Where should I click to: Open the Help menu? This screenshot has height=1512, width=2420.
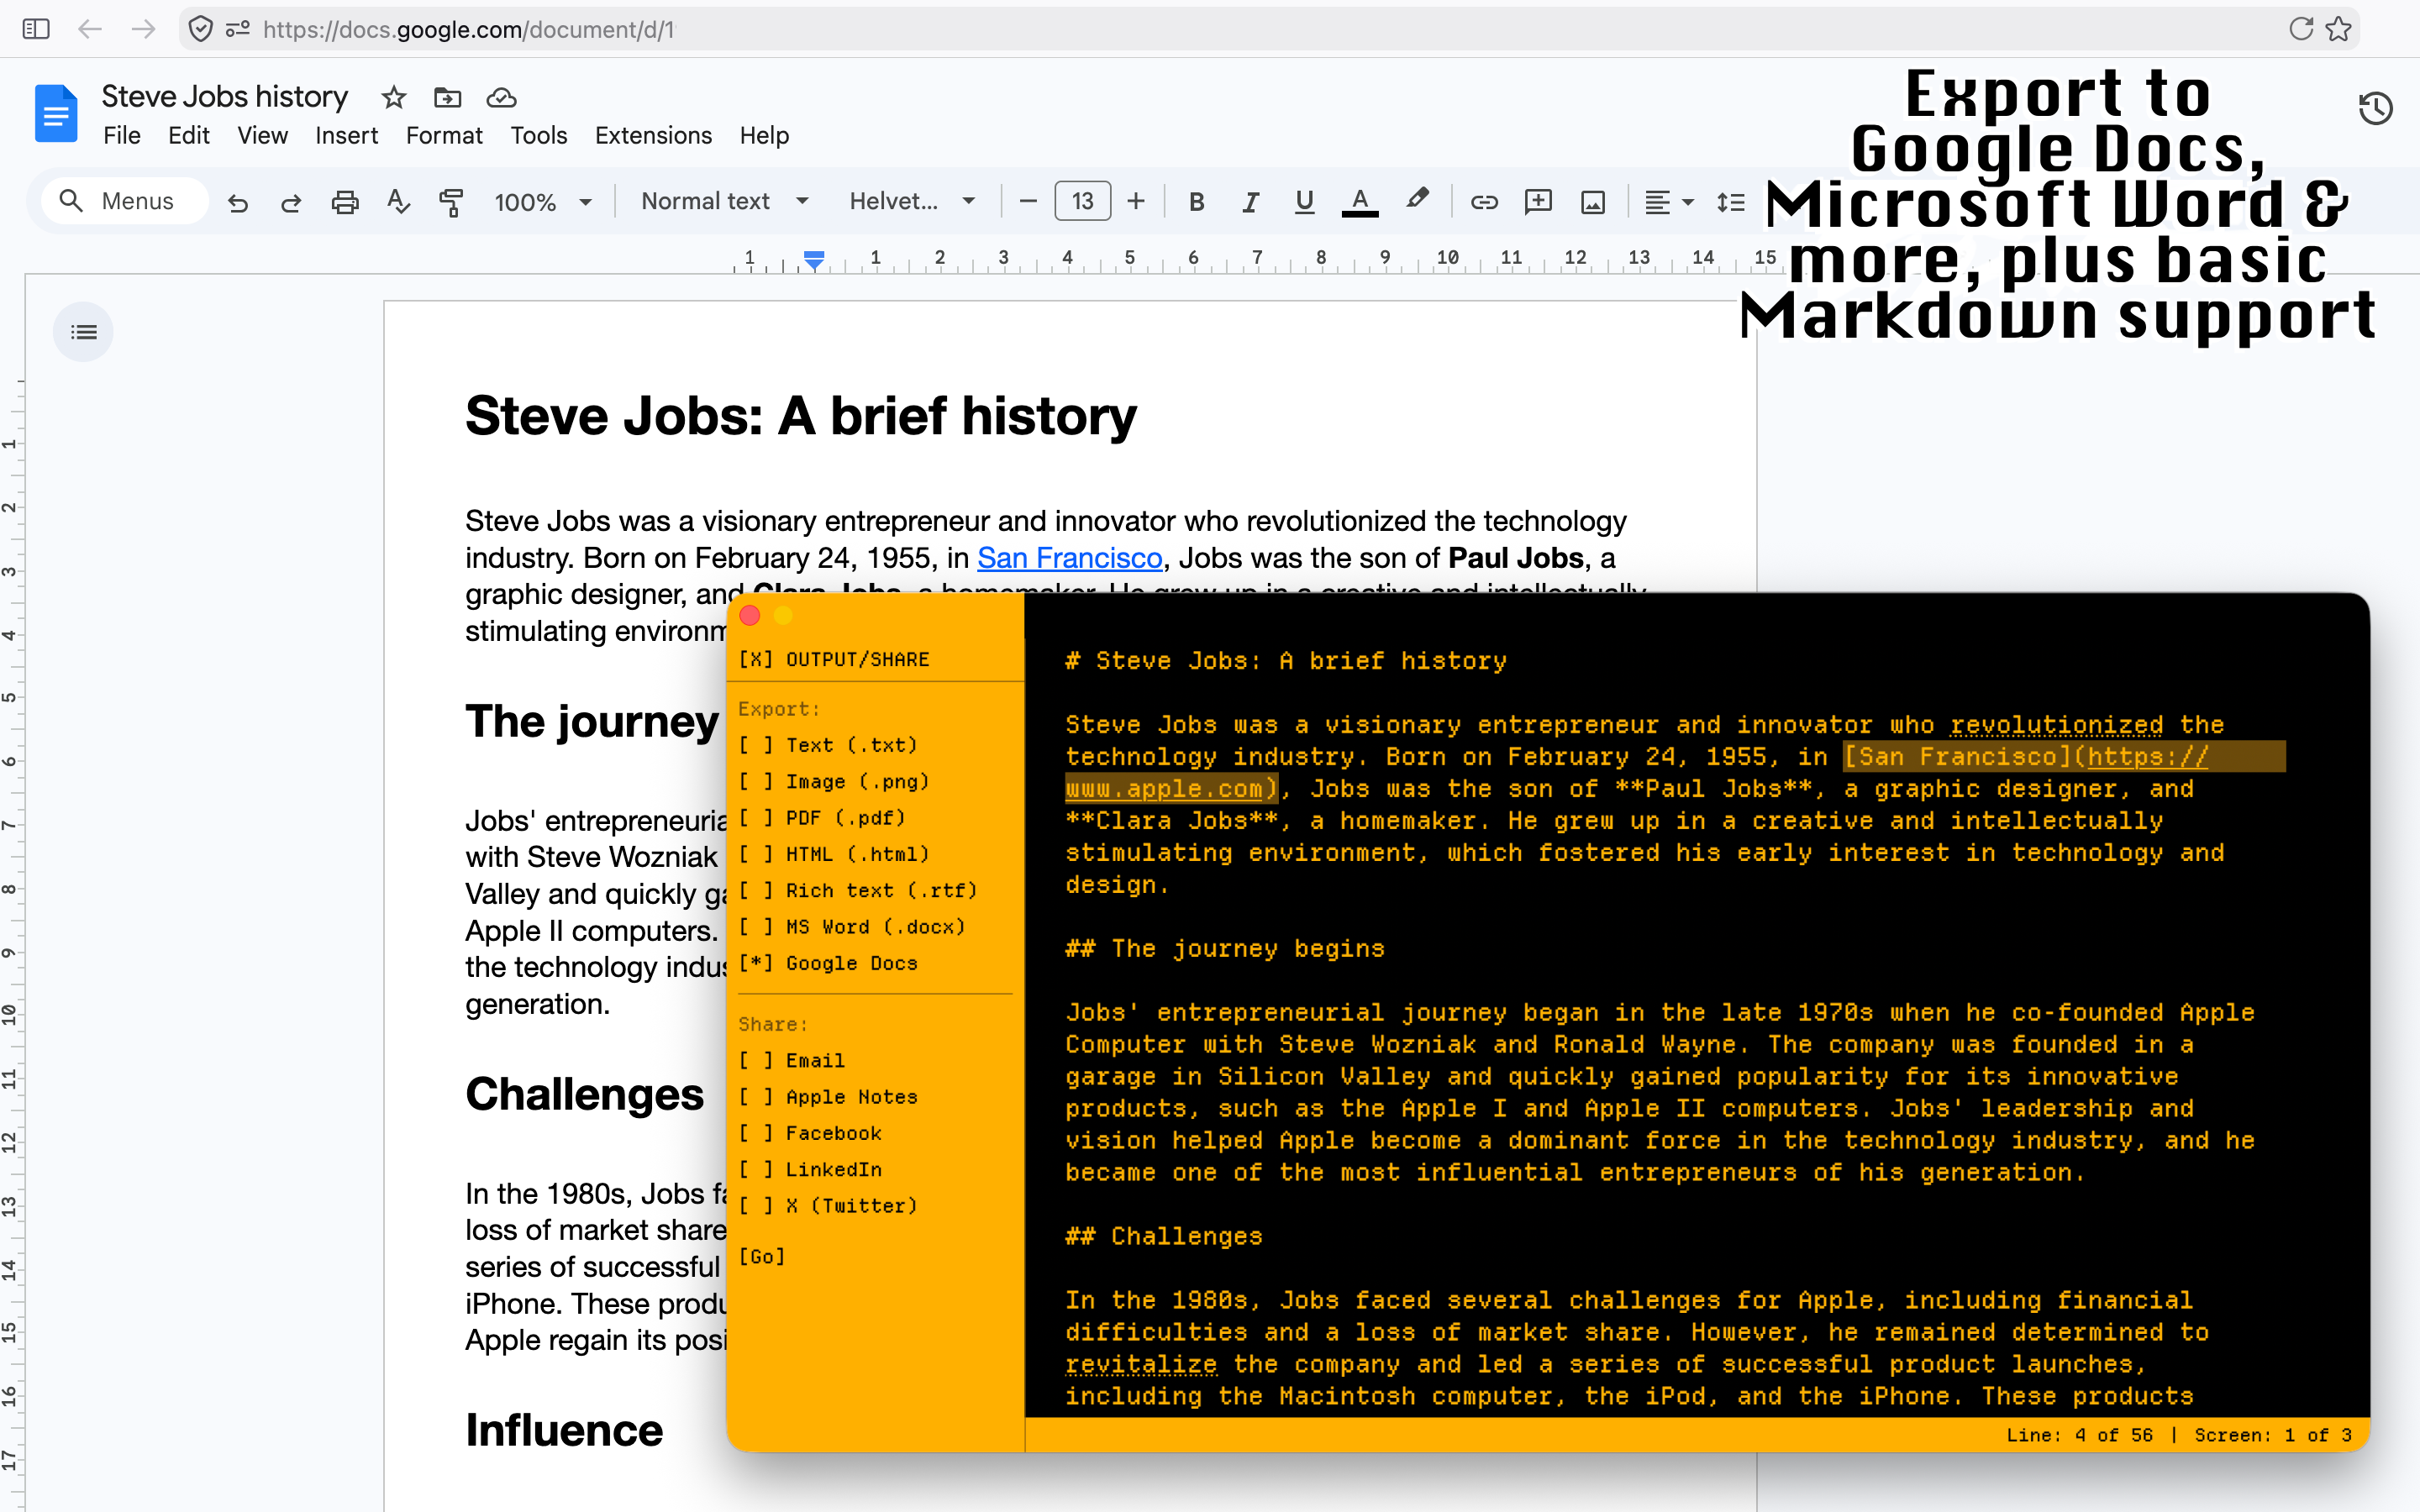click(x=764, y=136)
